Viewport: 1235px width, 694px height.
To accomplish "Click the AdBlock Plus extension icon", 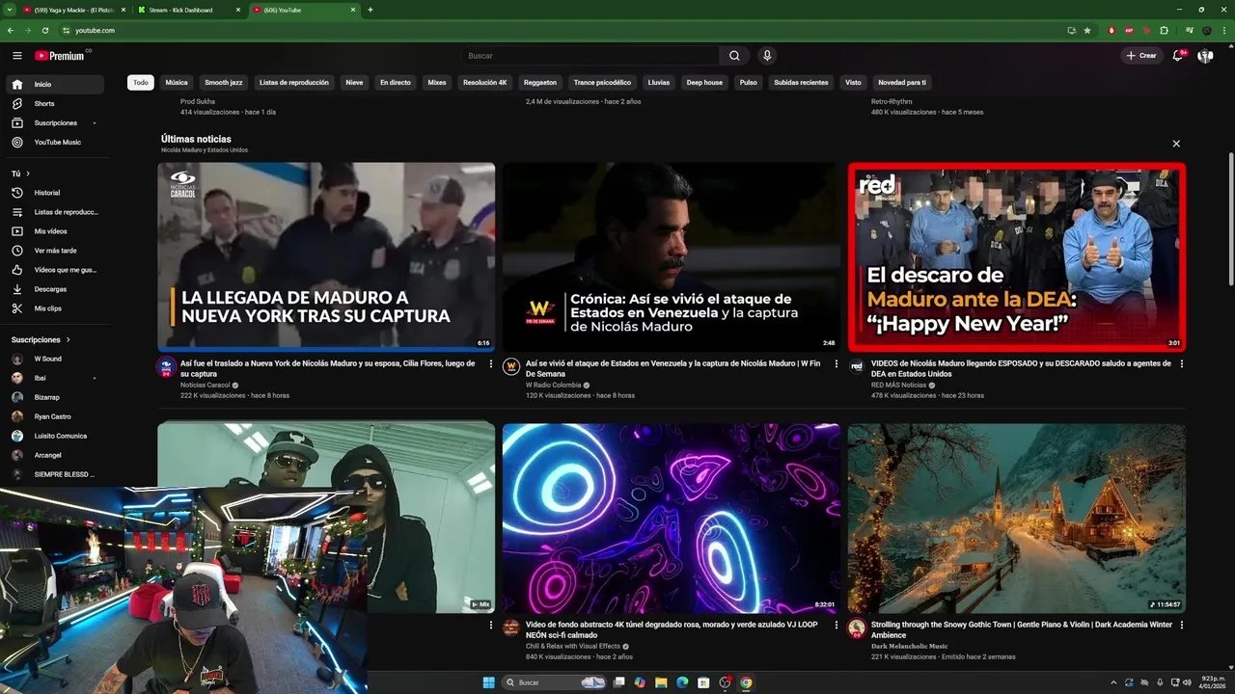I will 1129,30.
